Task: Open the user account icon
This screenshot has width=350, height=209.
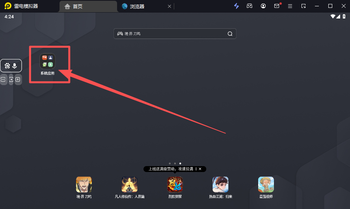Action: [263, 6]
